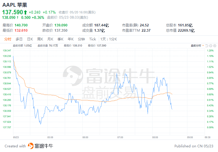This screenshot has width=218, height=152.
Task: Click the 1天 : 1分K interval selector
Action: (x=109, y=39)
